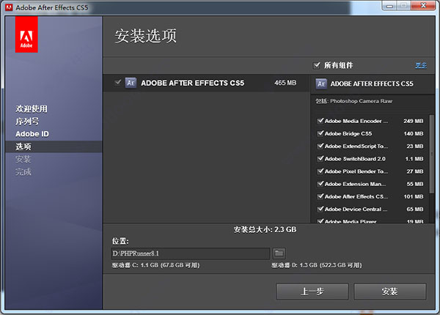Select 完成 step in sidebar
The image size is (440, 315).
pyautogui.click(x=23, y=172)
